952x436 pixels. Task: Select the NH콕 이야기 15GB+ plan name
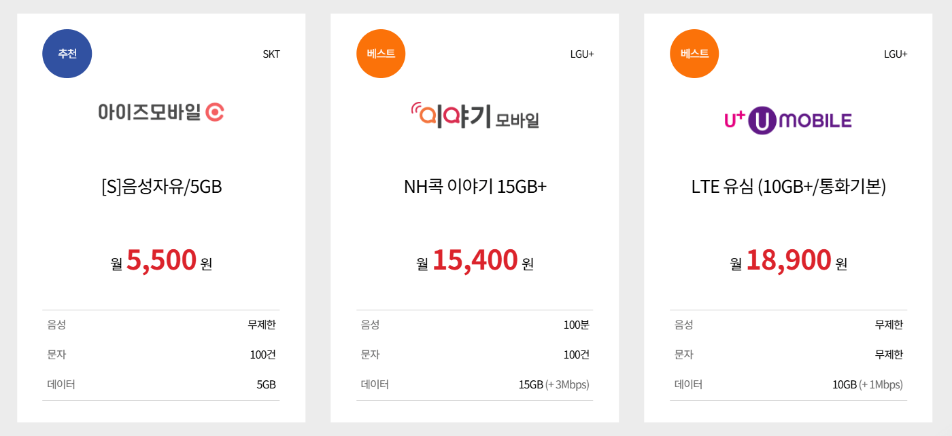pyautogui.click(x=474, y=186)
